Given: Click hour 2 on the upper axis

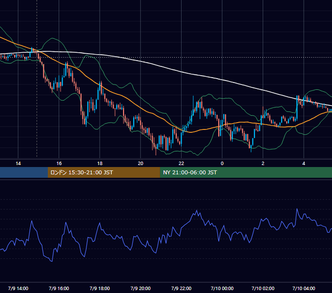Looking at the screenshot, I should tap(263, 164).
